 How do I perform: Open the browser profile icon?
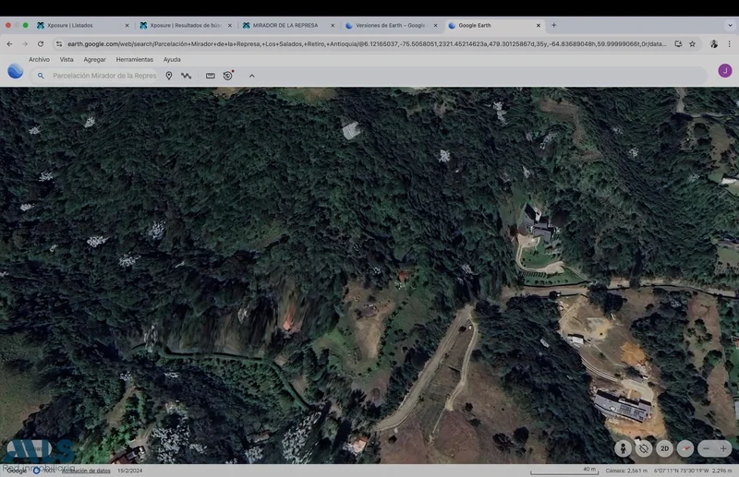[x=714, y=43]
